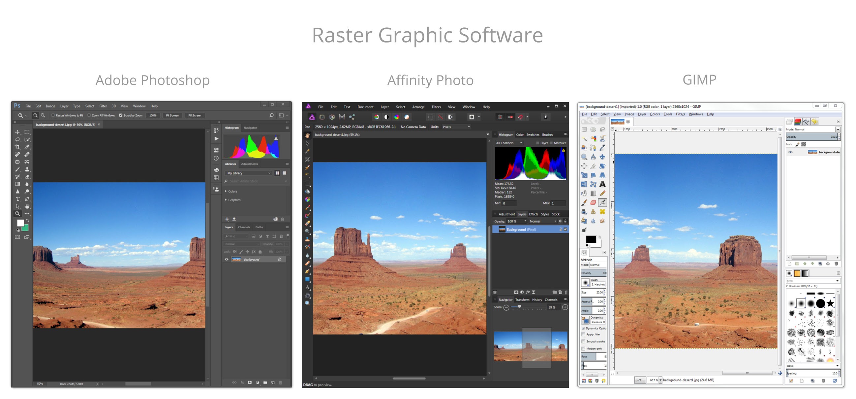Check Zoom All Windows in Photoshop
Viewport: 856px width, 399px height.
click(x=89, y=116)
